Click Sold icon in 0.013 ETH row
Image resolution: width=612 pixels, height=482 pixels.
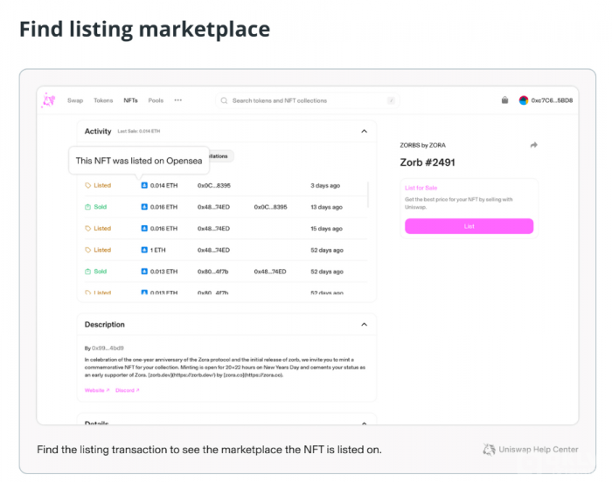tap(87, 271)
